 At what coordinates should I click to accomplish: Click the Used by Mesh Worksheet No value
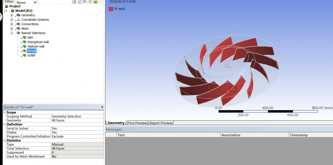pos(77,157)
